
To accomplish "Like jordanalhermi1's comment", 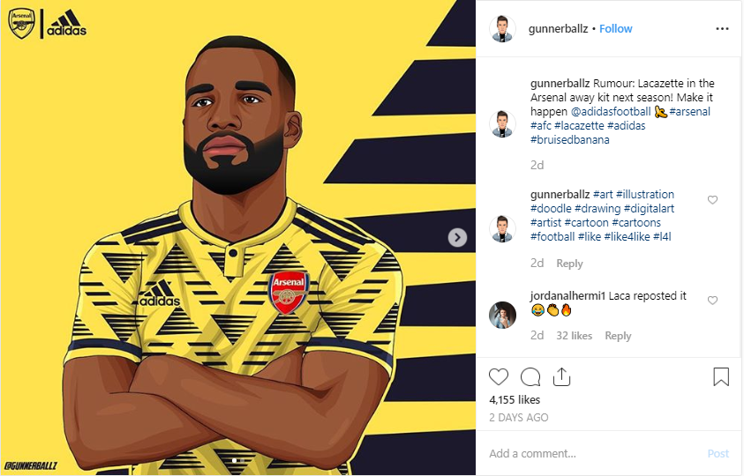I will tap(713, 301).
